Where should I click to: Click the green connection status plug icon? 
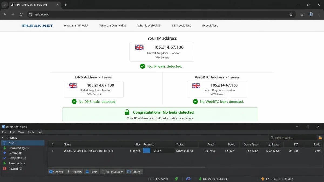(x=177, y=179)
